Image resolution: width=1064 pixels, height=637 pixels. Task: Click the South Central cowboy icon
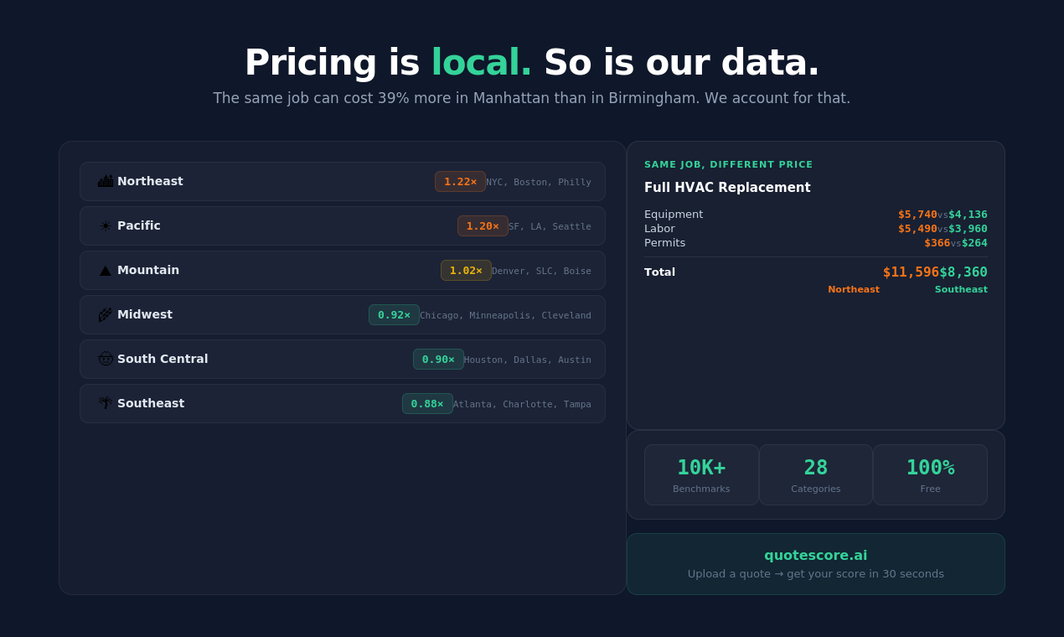pyautogui.click(x=106, y=359)
